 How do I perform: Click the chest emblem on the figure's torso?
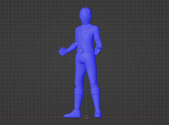pyautogui.click(x=88, y=33)
